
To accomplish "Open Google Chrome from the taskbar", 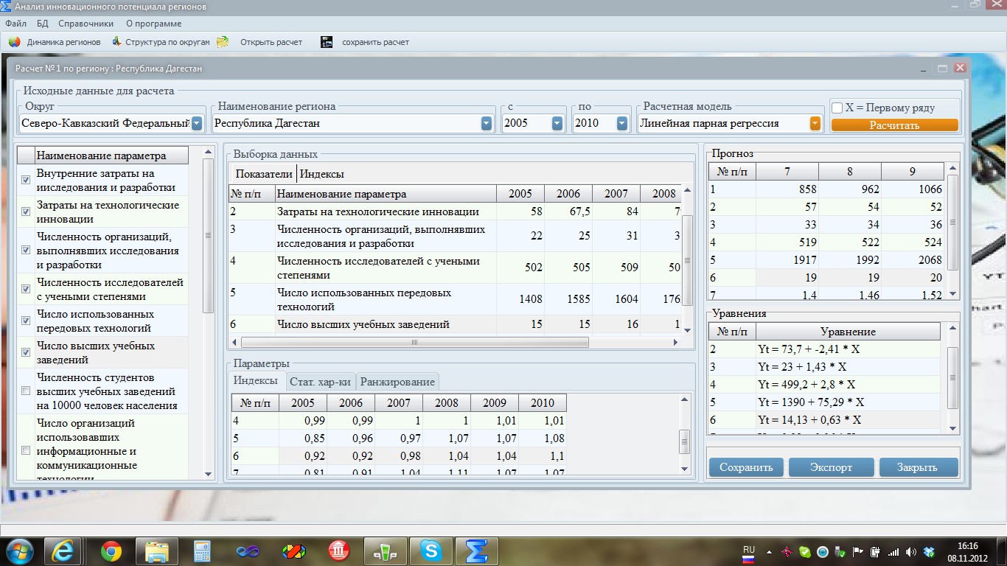I will 111,549.
